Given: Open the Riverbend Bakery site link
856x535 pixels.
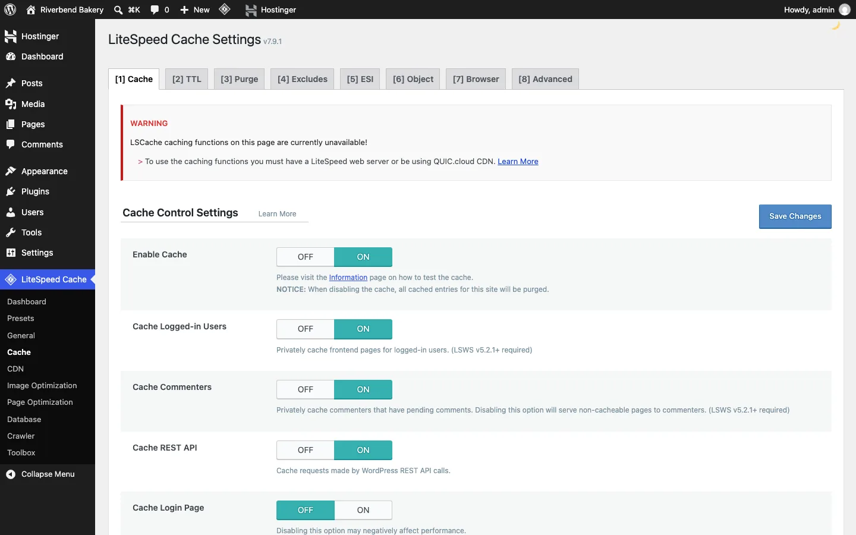Looking at the screenshot, I should coord(65,10).
